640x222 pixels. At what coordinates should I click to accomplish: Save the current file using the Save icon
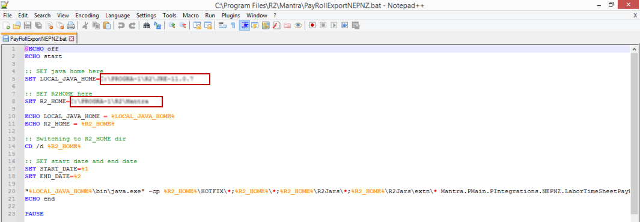coord(28,26)
